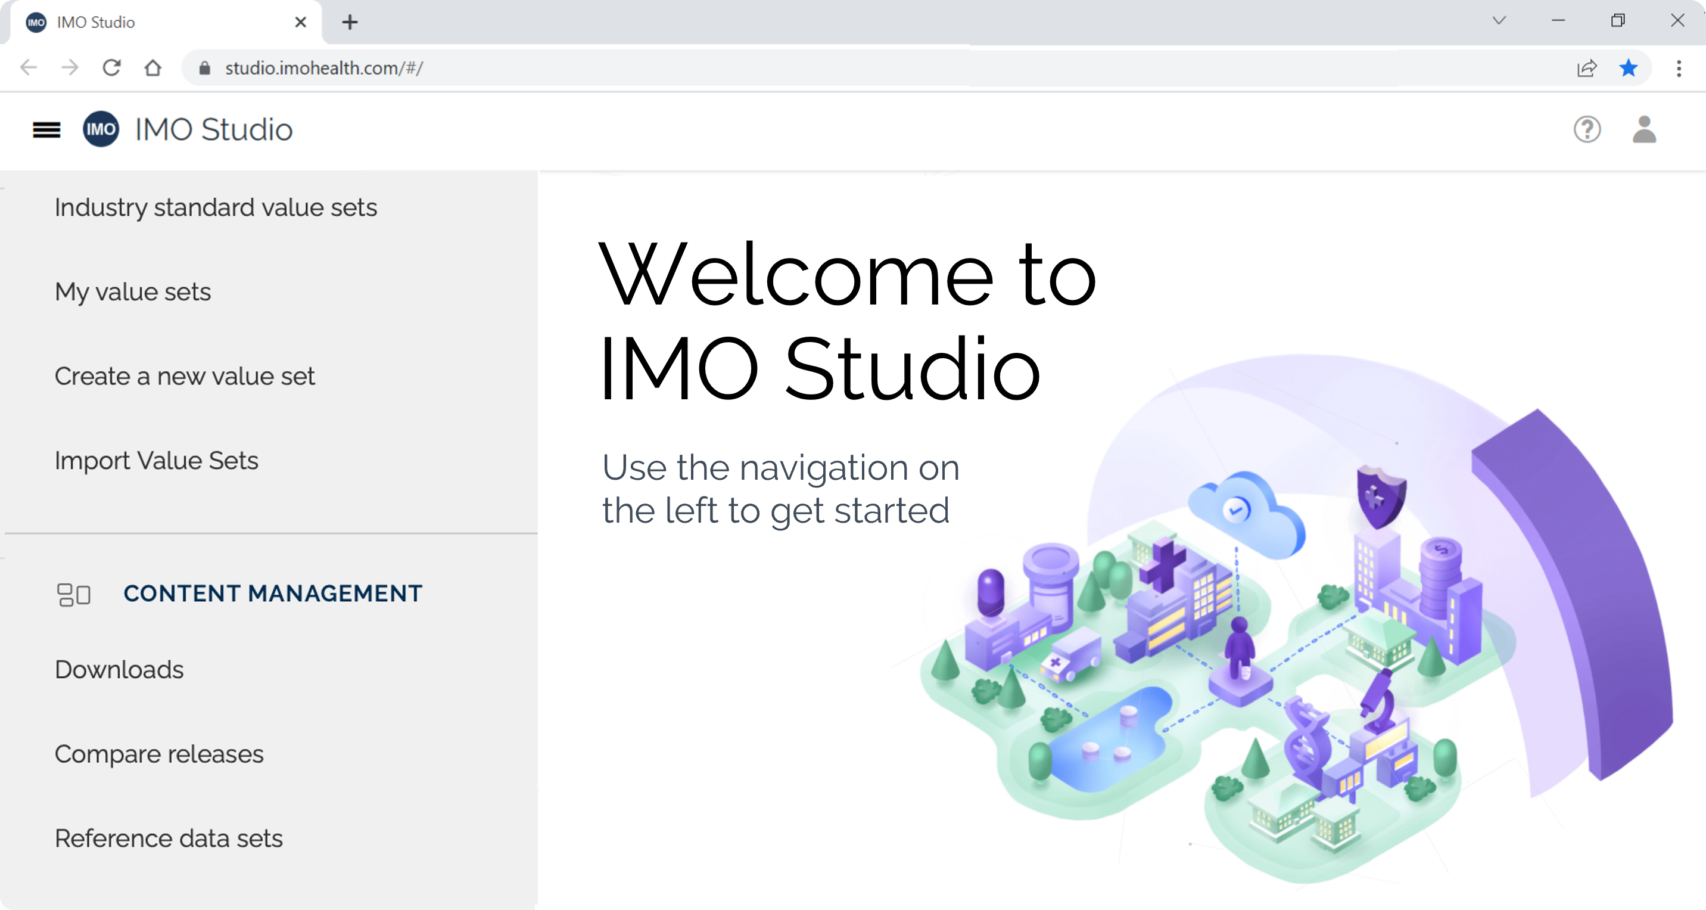This screenshot has height=910, width=1706.
Task: Open a new browser tab
Action: coord(350,22)
